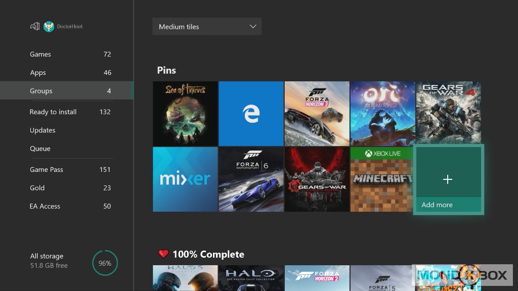Switch to the Games section
This screenshot has height=291, width=518.
click(40, 55)
